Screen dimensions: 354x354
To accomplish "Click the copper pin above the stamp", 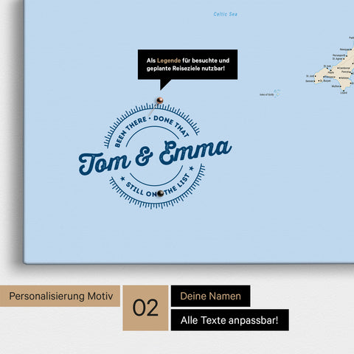I will [x=160, y=100].
